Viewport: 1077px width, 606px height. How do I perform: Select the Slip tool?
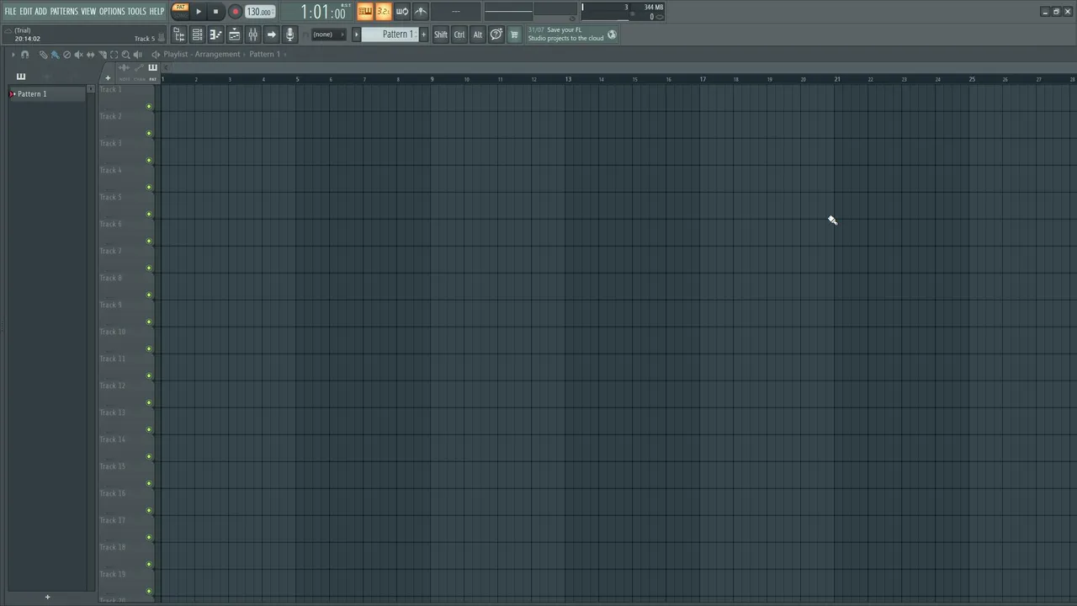[x=90, y=55]
